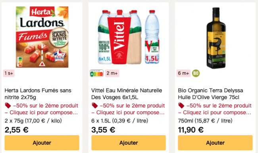Open Vittel water pack product image
This screenshot has width=258, height=153.
coord(129,37)
